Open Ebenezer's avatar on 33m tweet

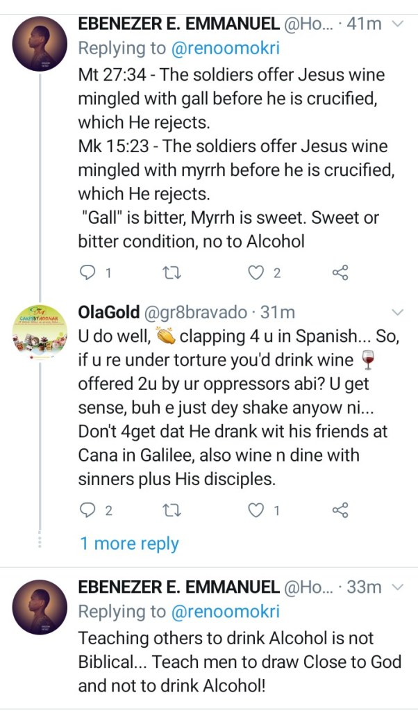pos(40,606)
